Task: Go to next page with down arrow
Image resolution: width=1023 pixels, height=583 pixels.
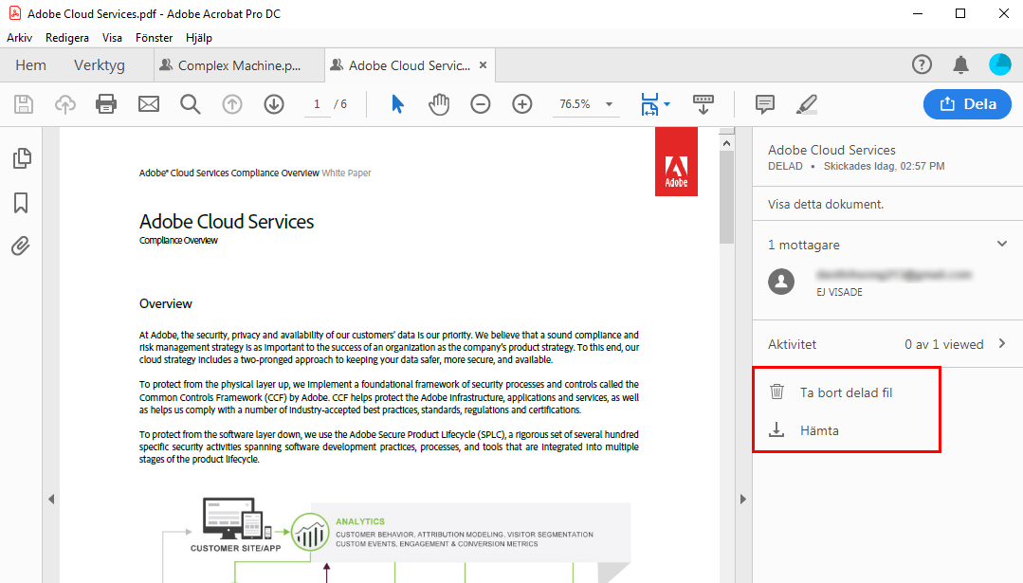Action: [274, 104]
